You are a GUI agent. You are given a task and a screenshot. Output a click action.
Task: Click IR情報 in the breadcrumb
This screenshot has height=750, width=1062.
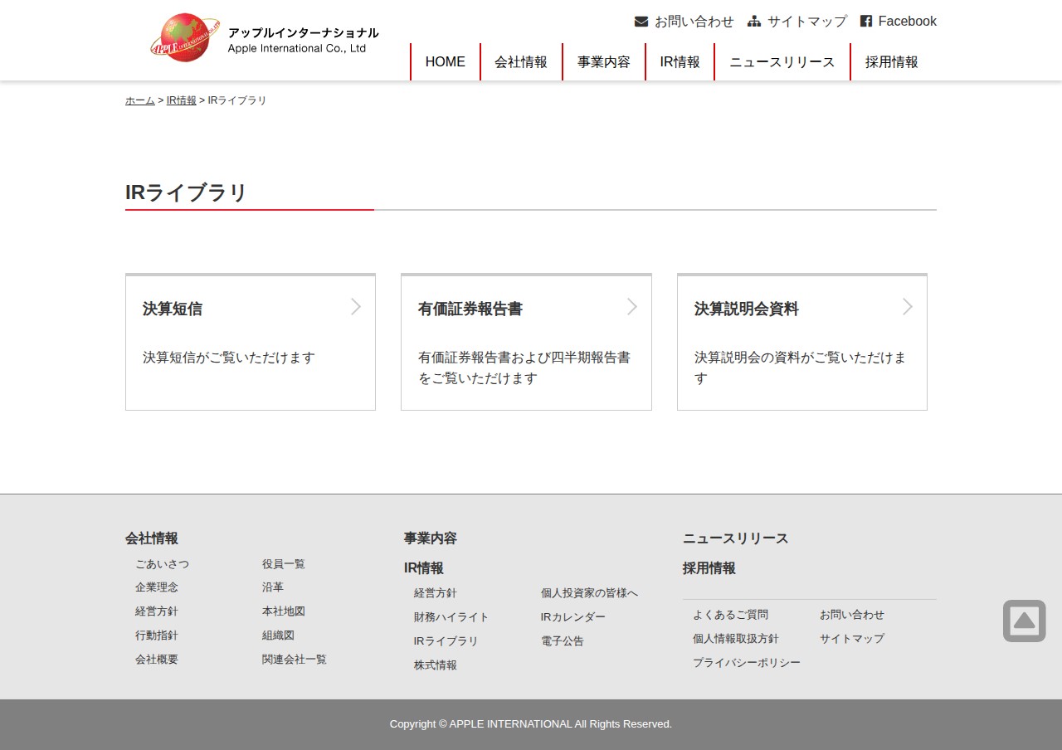pyautogui.click(x=182, y=100)
